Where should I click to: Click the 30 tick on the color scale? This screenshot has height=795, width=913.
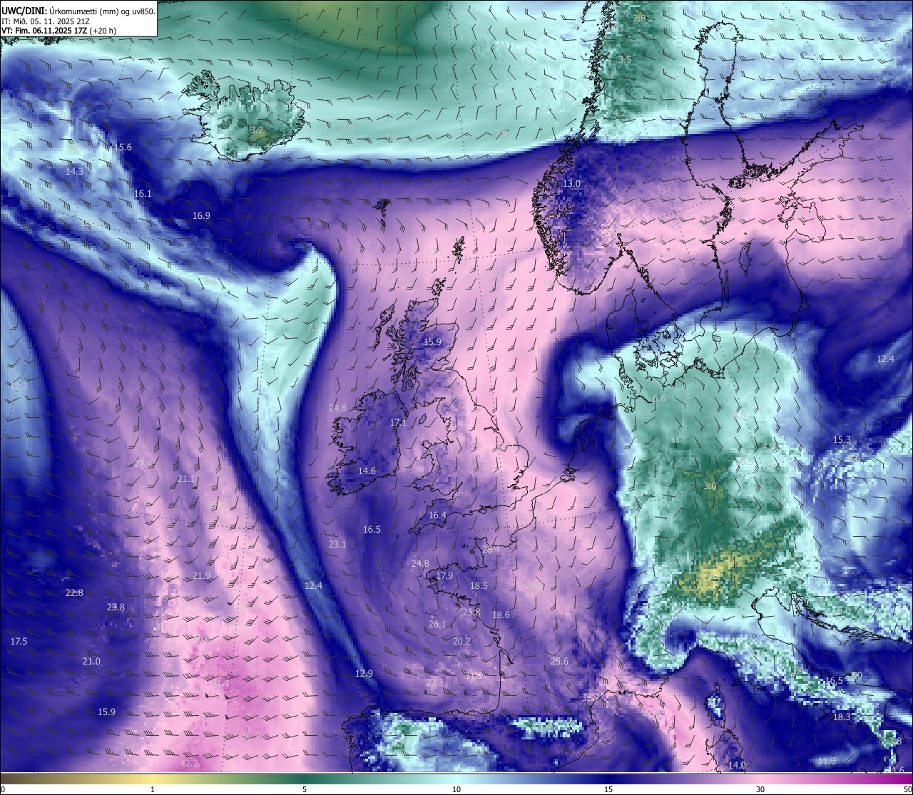[x=760, y=789]
